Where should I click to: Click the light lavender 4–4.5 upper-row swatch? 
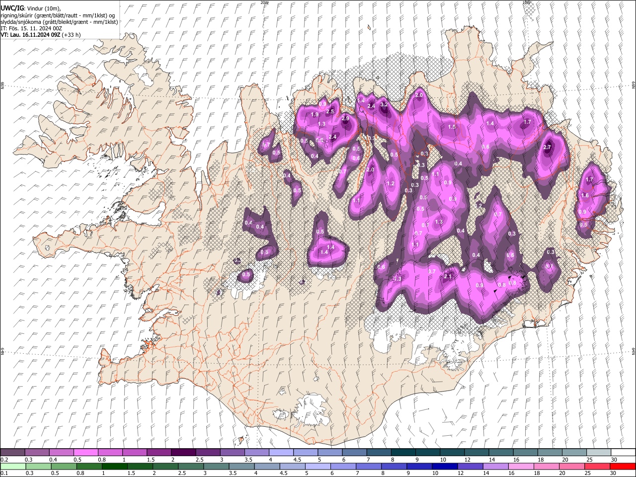pyautogui.click(x=281, y=453)
